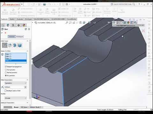
Task: Click the Previous View icon
Action: coord(74,22)
